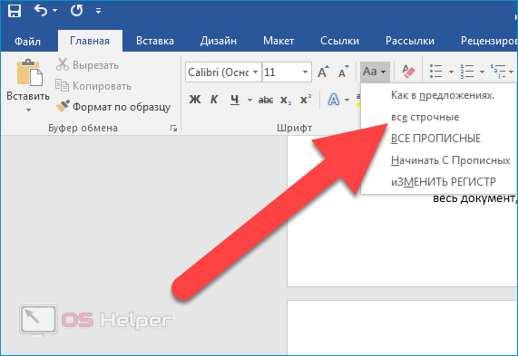Click the Вырезать cut button
This screenshot has height=356, width=518.
(87, 65)
